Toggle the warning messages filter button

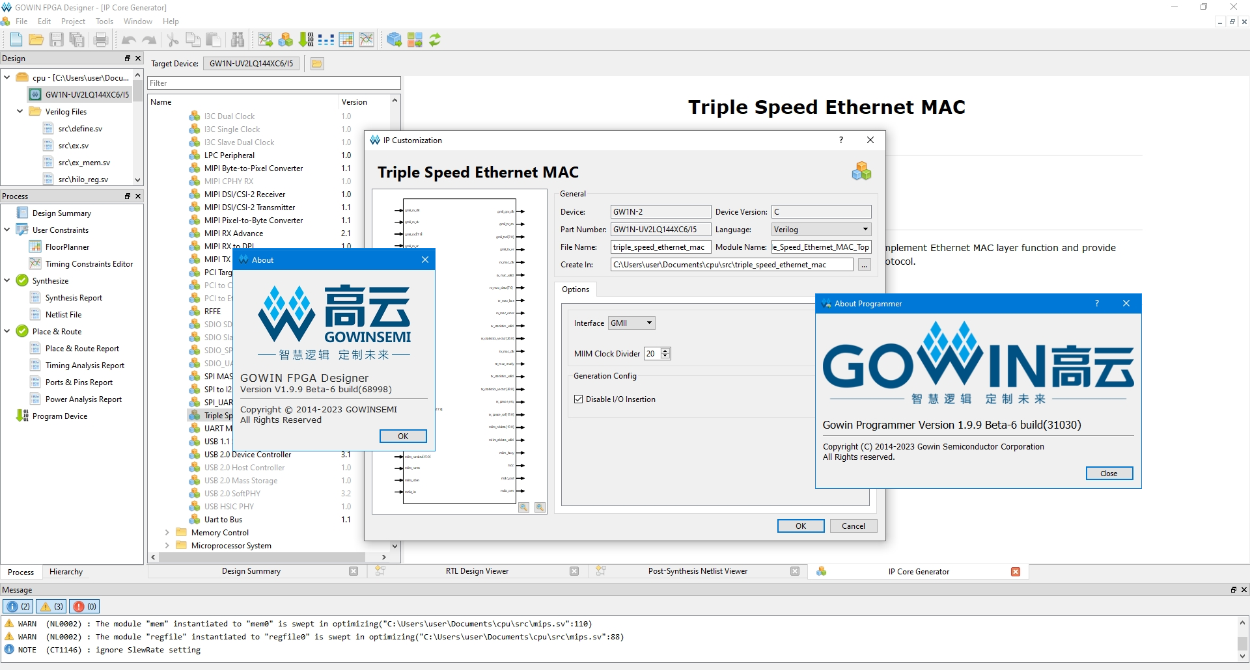pyautogui.click(x=52, y=606)
